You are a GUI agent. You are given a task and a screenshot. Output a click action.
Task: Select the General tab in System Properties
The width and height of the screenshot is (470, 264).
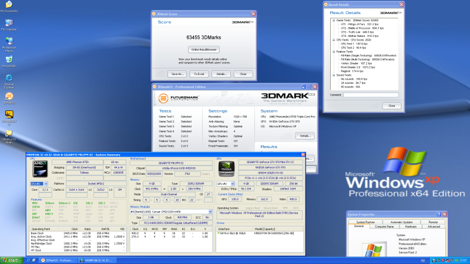pos(359,226)
